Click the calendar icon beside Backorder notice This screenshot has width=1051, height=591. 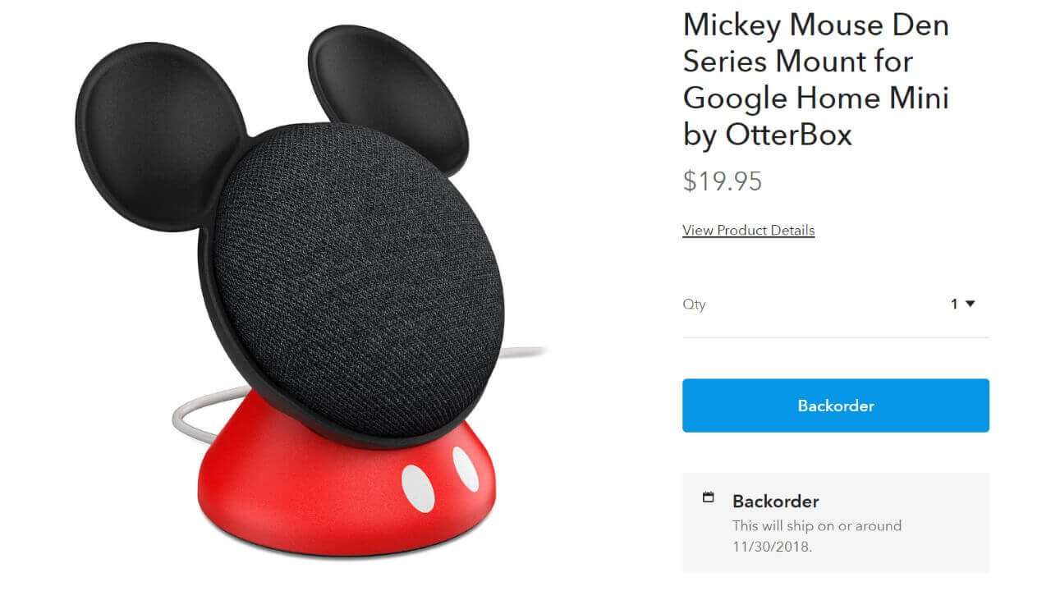tap(709, 497)
